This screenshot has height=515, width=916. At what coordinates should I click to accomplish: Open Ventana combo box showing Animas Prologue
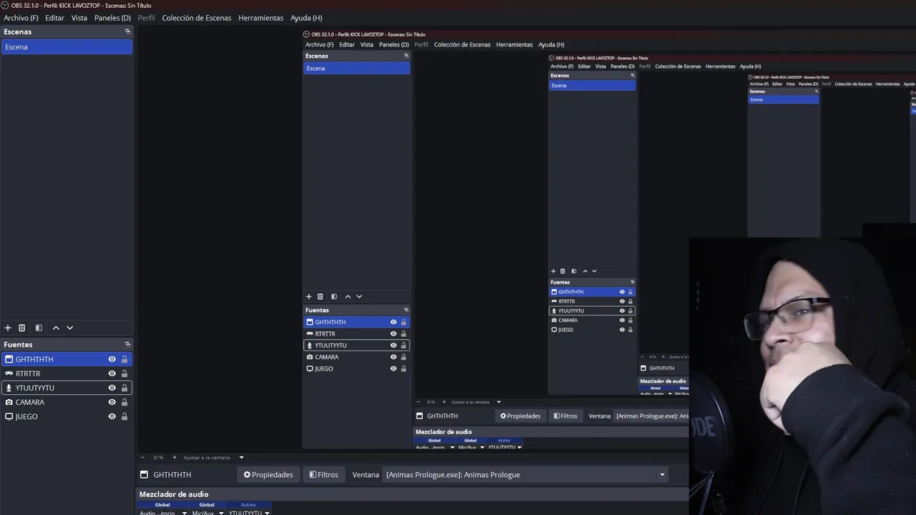527,474
